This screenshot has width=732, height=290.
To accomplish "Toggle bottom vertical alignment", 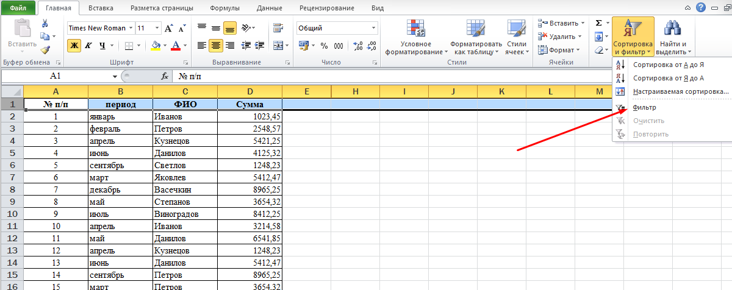I will tap(230, 28).
